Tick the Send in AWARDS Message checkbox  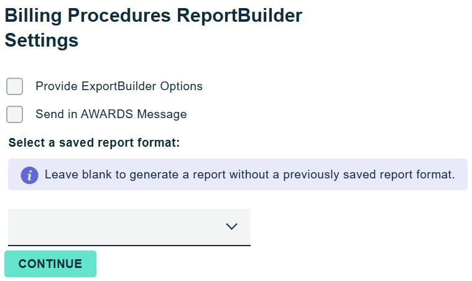(15, 114)
